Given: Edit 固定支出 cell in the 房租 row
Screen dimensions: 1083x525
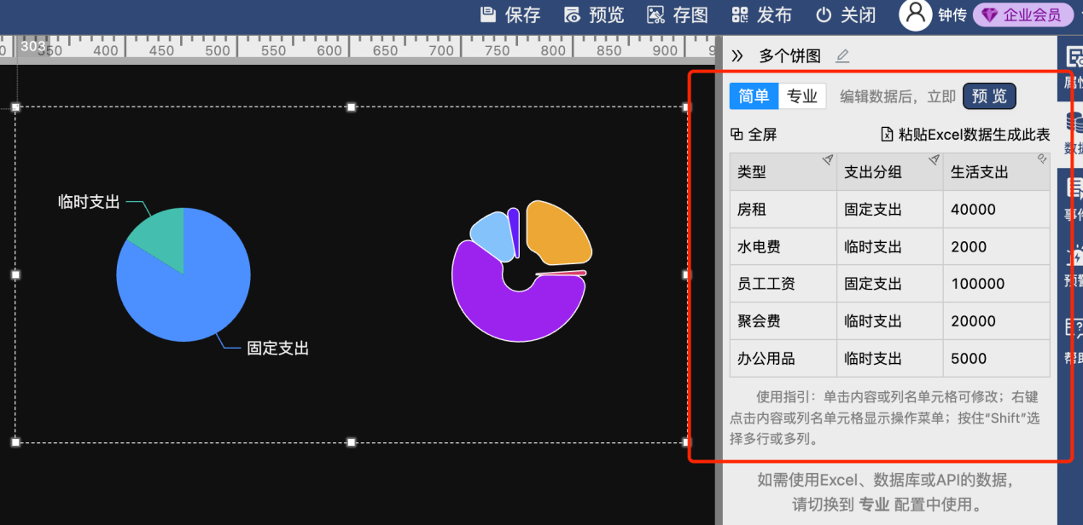Looking at the screenshot, I should click(x=889, y=210).
